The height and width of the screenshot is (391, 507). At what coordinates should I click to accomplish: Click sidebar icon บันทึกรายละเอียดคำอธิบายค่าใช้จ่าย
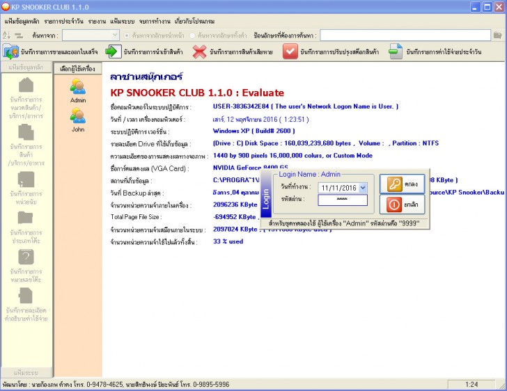26,296
